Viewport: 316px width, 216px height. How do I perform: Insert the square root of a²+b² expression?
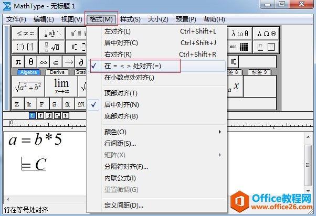[x=28, y=87]
